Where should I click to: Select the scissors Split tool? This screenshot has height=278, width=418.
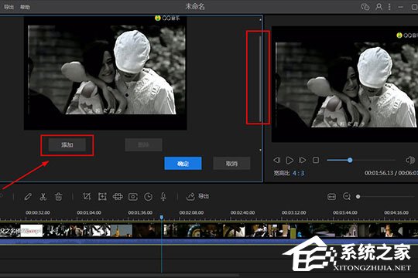pos(43,197)
